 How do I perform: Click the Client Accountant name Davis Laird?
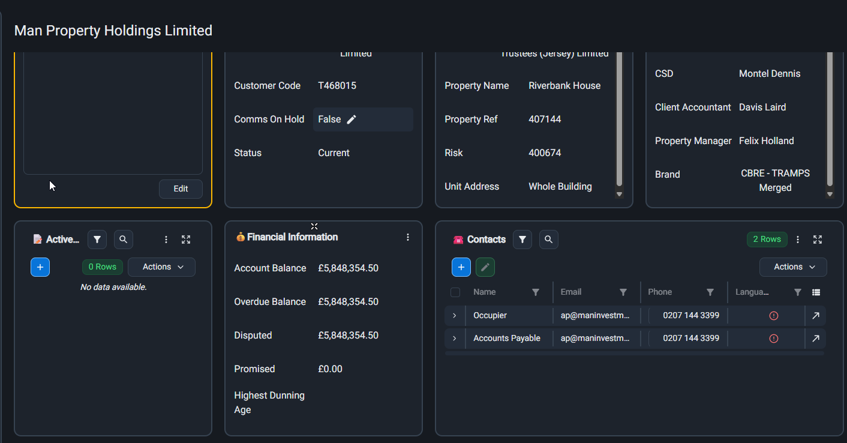[x=762, y=107]
